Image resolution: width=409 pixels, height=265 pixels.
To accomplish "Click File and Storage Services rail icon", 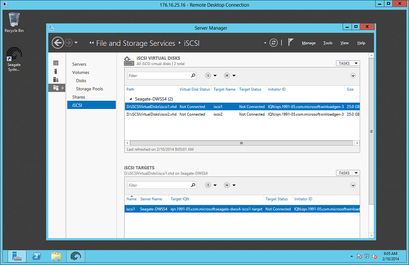I will tap(56, 88).
